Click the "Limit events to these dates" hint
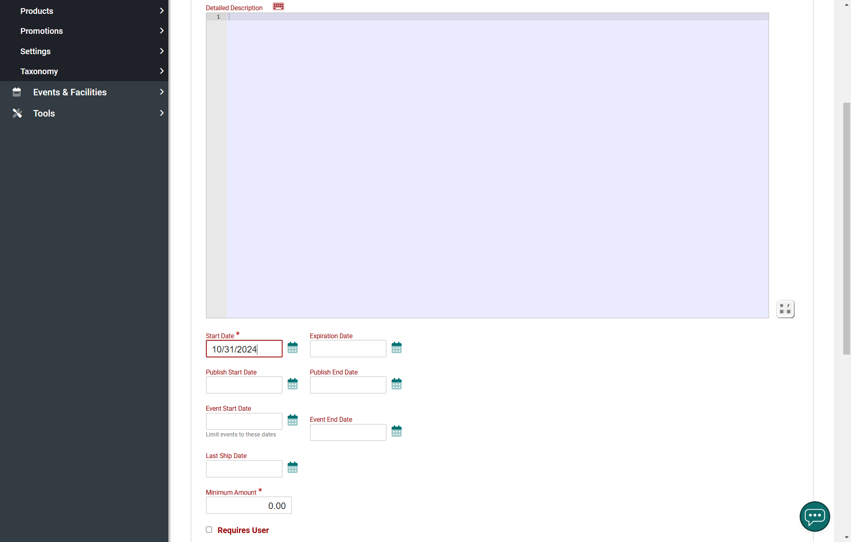Image resolution: width=851 pixels, height=542 pixels. coord(241,434)
